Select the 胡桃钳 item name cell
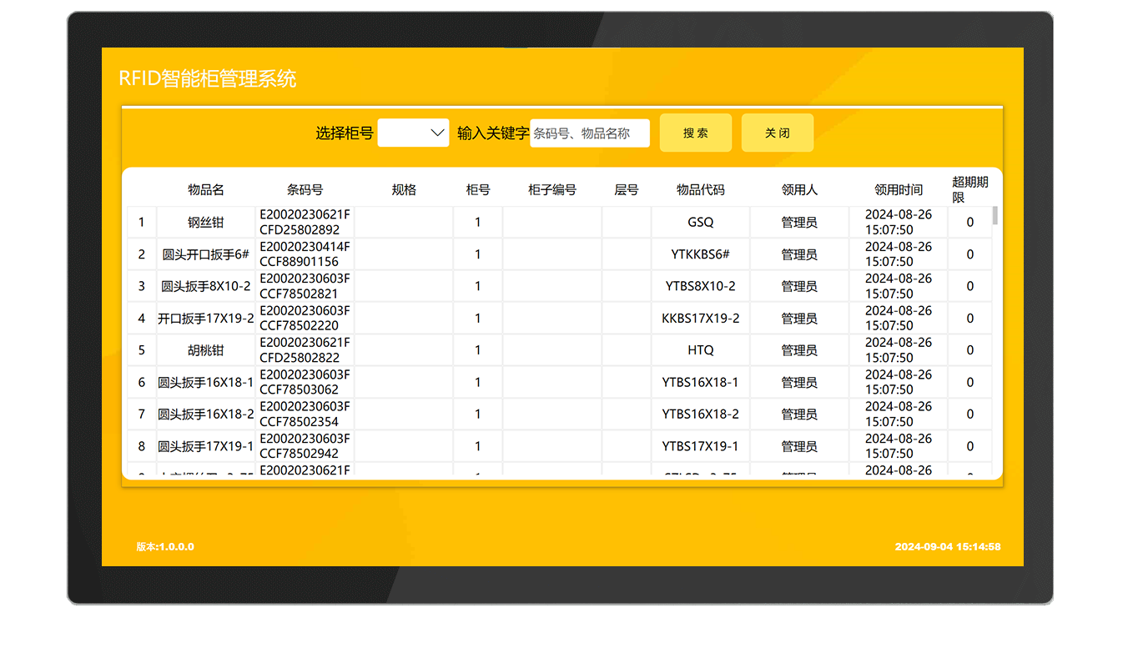The image size is (1143, 658). [206, 350]
